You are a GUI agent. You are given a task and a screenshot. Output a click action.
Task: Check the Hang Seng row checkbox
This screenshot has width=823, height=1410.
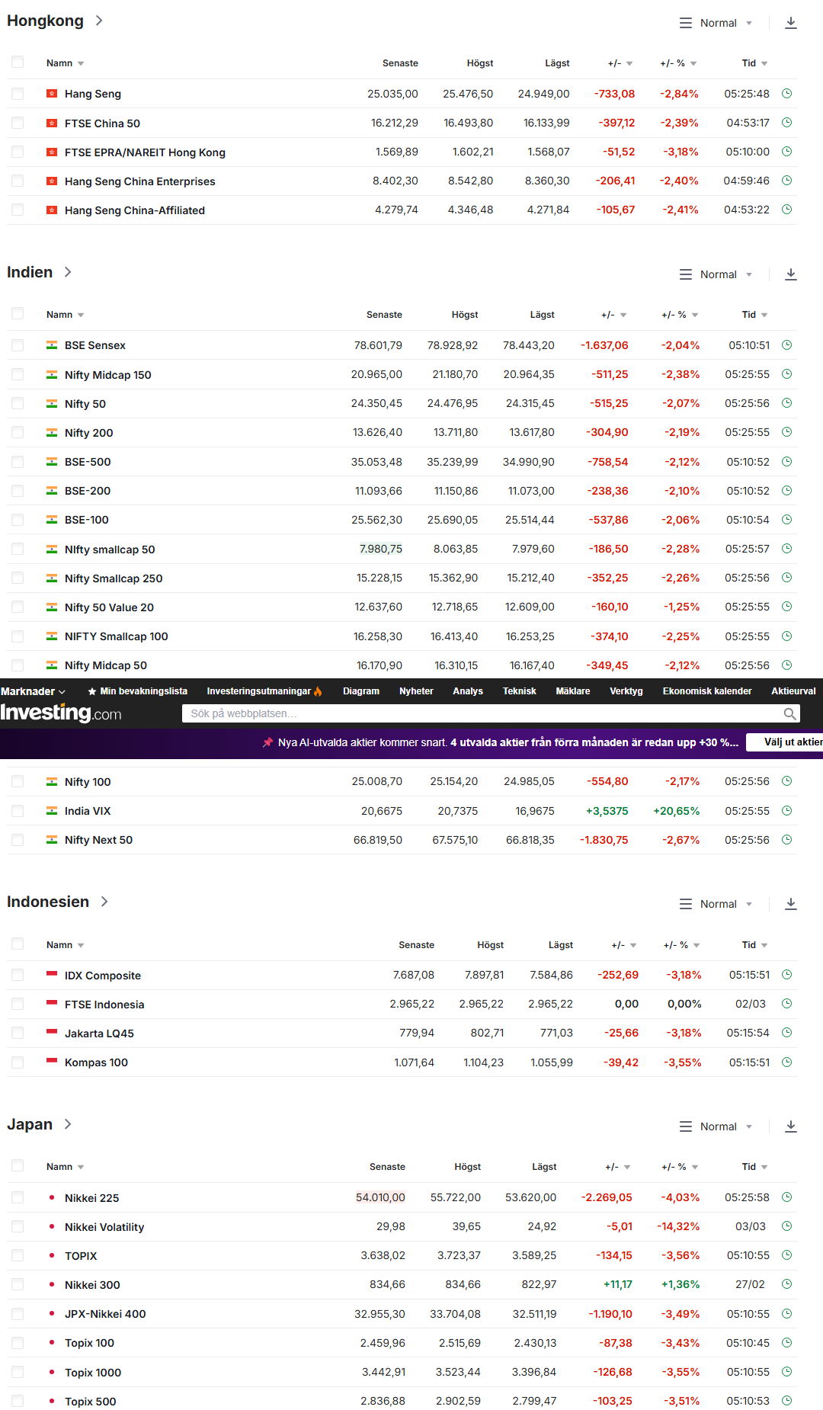pos(18,94)
